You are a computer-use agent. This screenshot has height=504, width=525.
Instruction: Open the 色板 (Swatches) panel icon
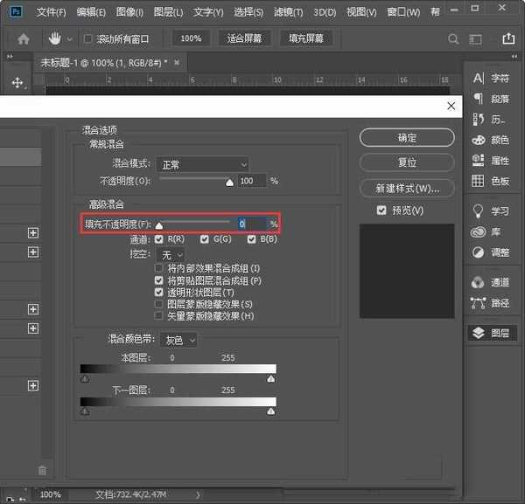pyautogui.click(x=479, y=181)
